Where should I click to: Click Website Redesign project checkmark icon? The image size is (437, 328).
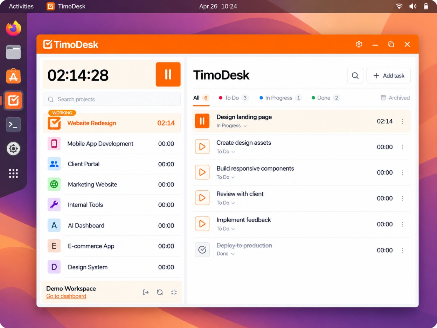54,123
